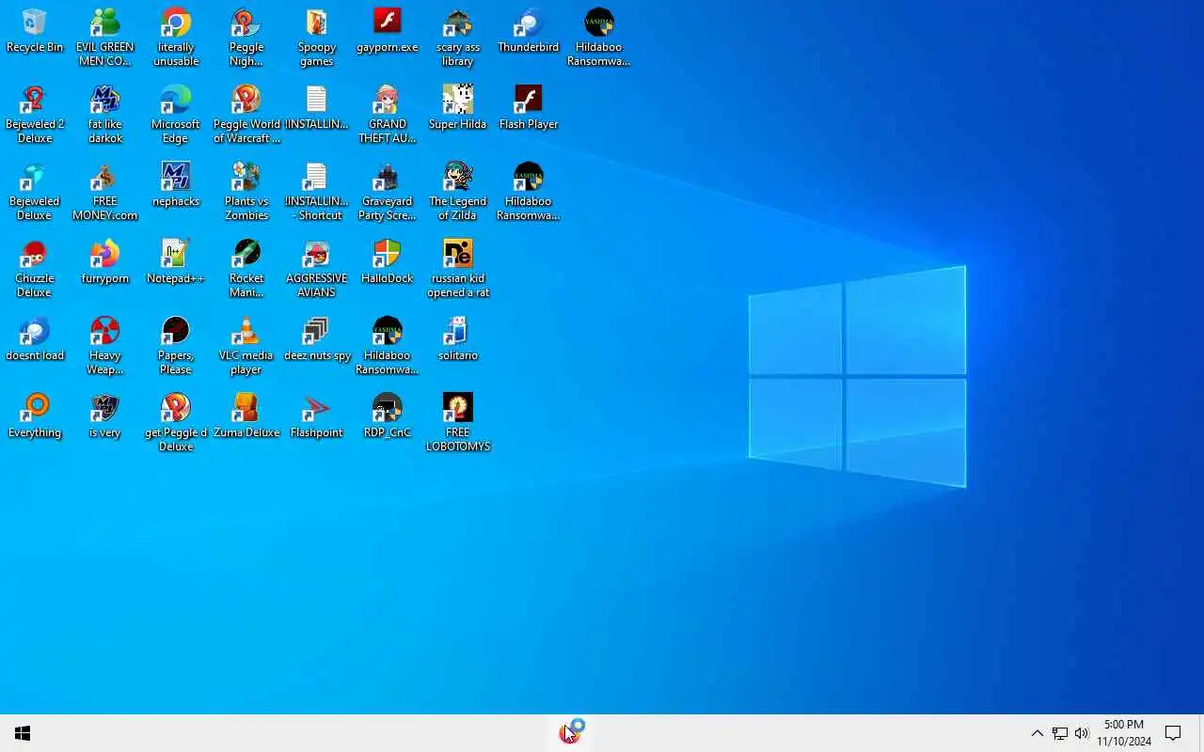Select the RDP_CnC shortcut
1204x752 pixels.
pos(388,416)
